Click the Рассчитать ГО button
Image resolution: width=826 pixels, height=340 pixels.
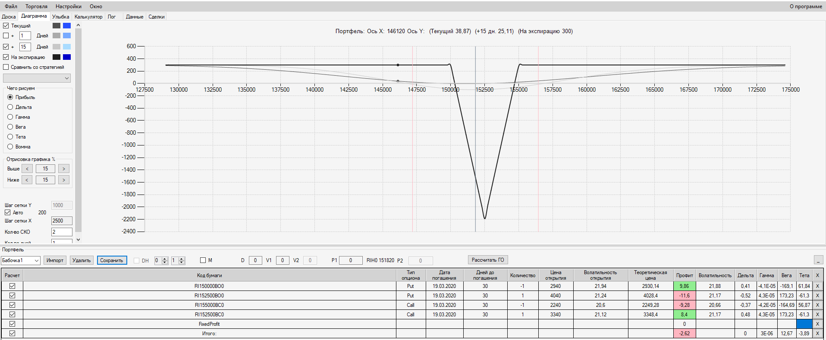click(488, 260)
